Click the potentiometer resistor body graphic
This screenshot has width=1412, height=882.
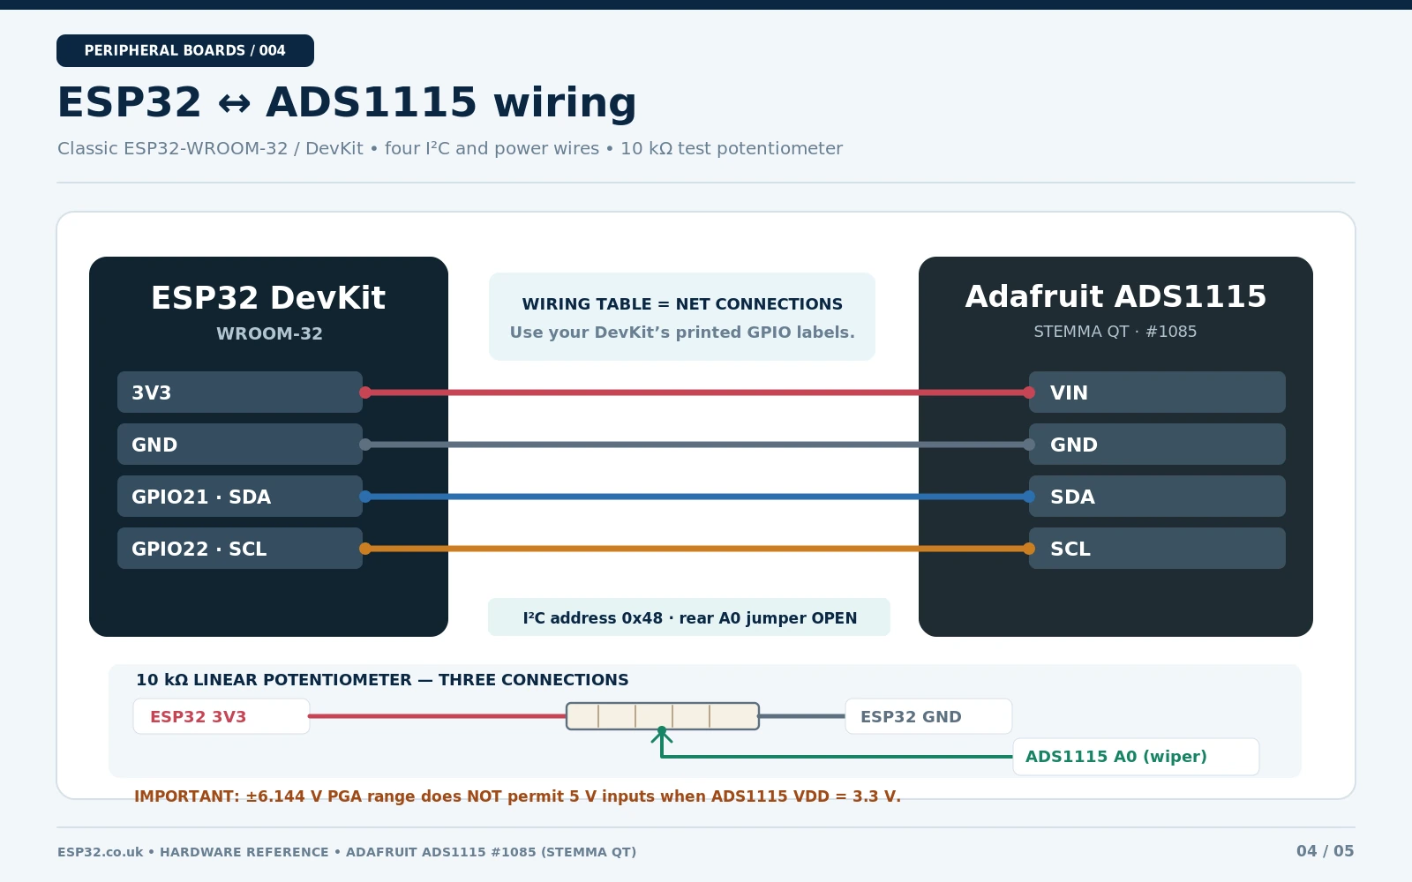[x=663, y=716]
